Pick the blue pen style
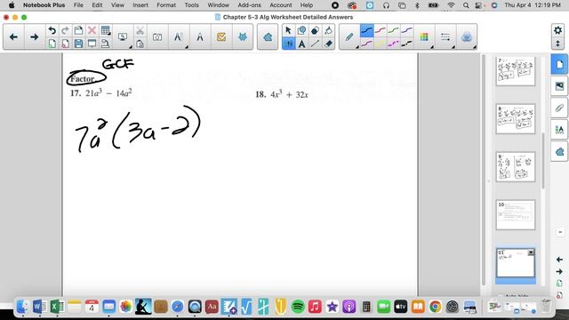The width and height of the screenshot is (569, 320). click(366, 30)
